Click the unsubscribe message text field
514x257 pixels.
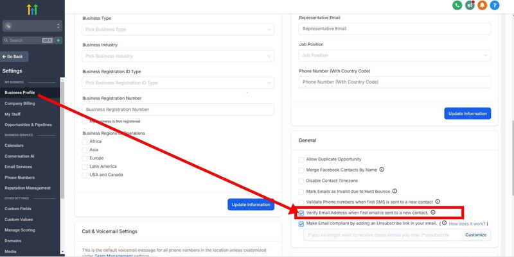tap(382, 235)
